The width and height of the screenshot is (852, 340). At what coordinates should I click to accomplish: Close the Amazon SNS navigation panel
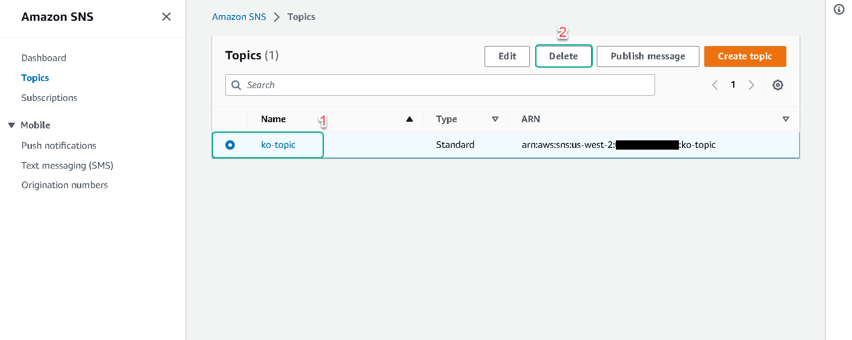166,17
